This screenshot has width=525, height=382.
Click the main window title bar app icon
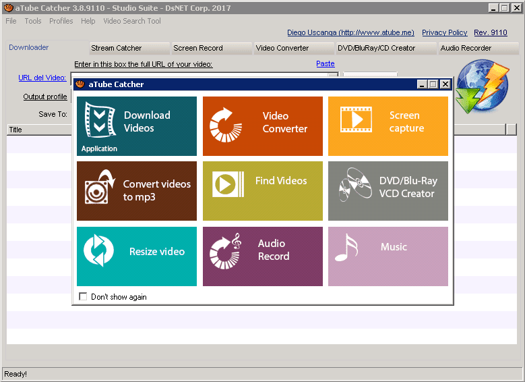coord(8,7)
